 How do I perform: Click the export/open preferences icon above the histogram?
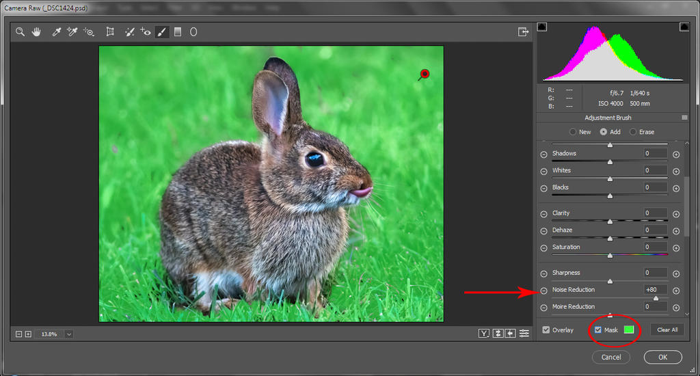point(524,31)
